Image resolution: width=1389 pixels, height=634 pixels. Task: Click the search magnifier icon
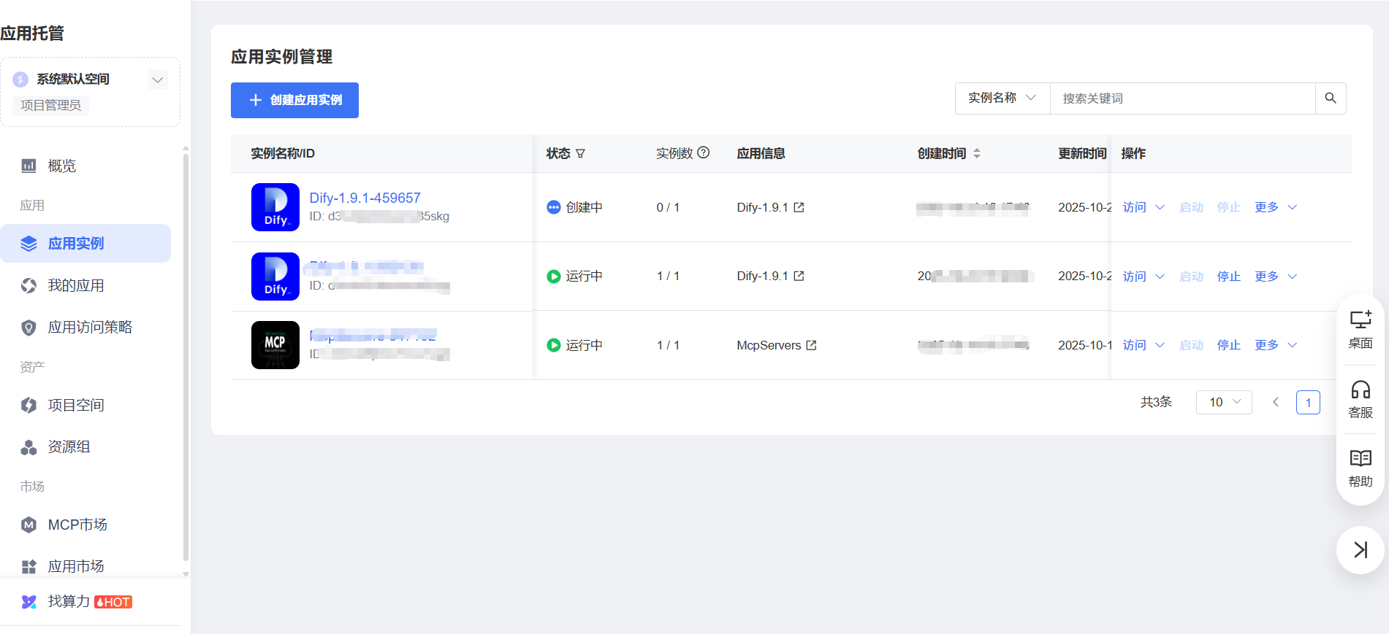[x=1330, y=98]
